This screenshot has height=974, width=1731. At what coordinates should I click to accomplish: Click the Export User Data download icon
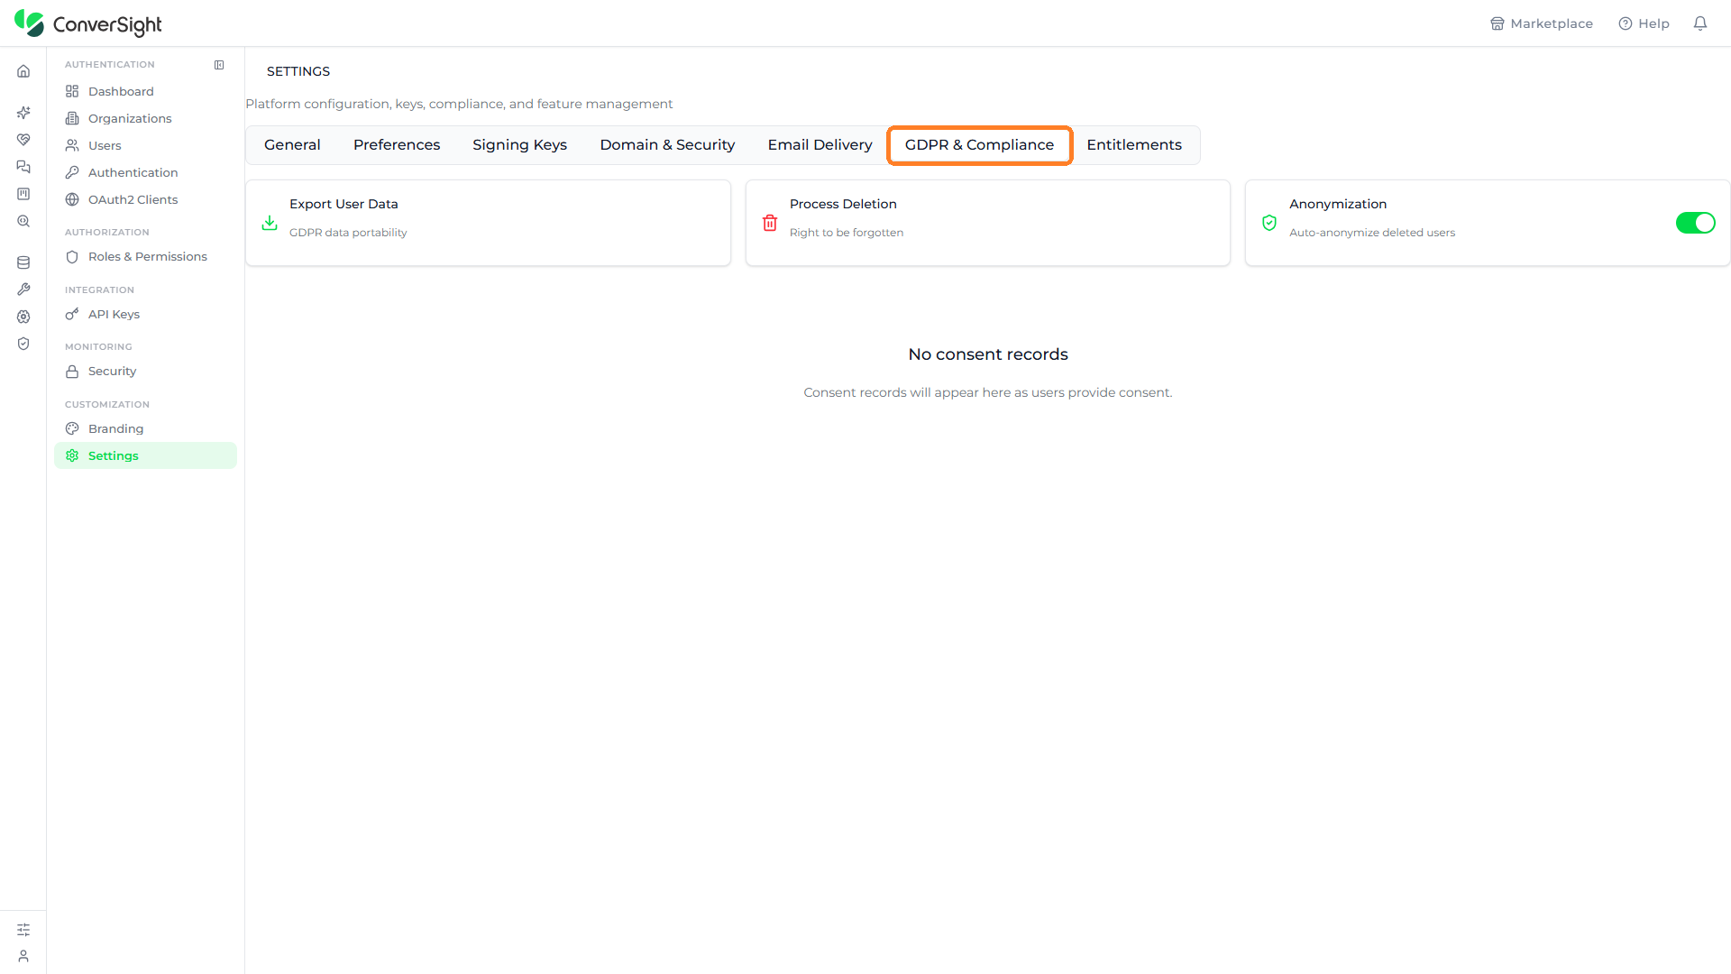270,223
